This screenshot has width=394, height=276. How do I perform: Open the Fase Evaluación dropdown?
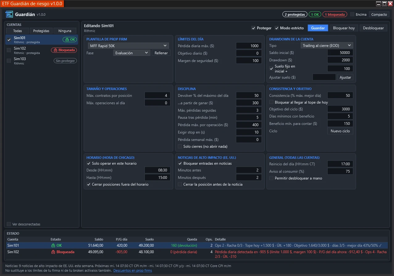point(132,53)
